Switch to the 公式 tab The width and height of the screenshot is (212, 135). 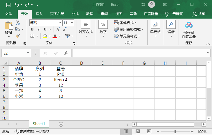pos(75,14)
